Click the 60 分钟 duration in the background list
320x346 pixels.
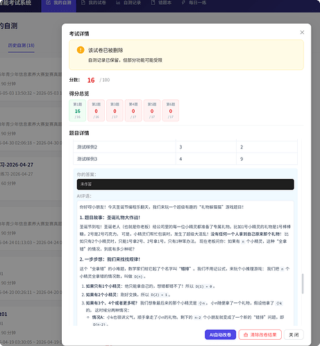point(8,183)
